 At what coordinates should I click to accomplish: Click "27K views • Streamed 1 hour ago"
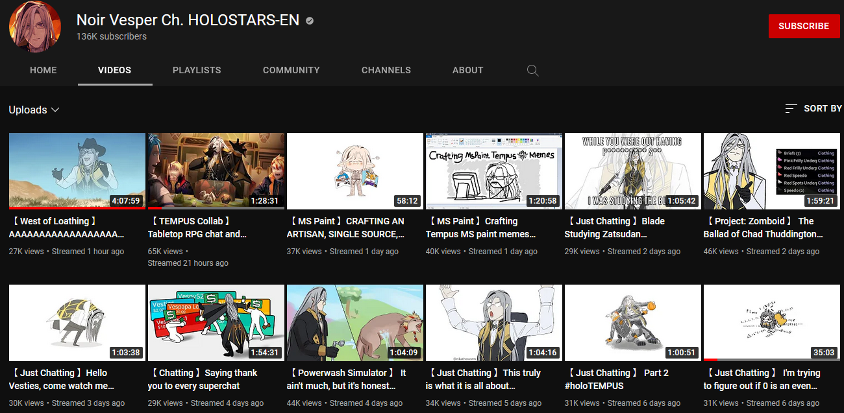click(x=66, y=252)
